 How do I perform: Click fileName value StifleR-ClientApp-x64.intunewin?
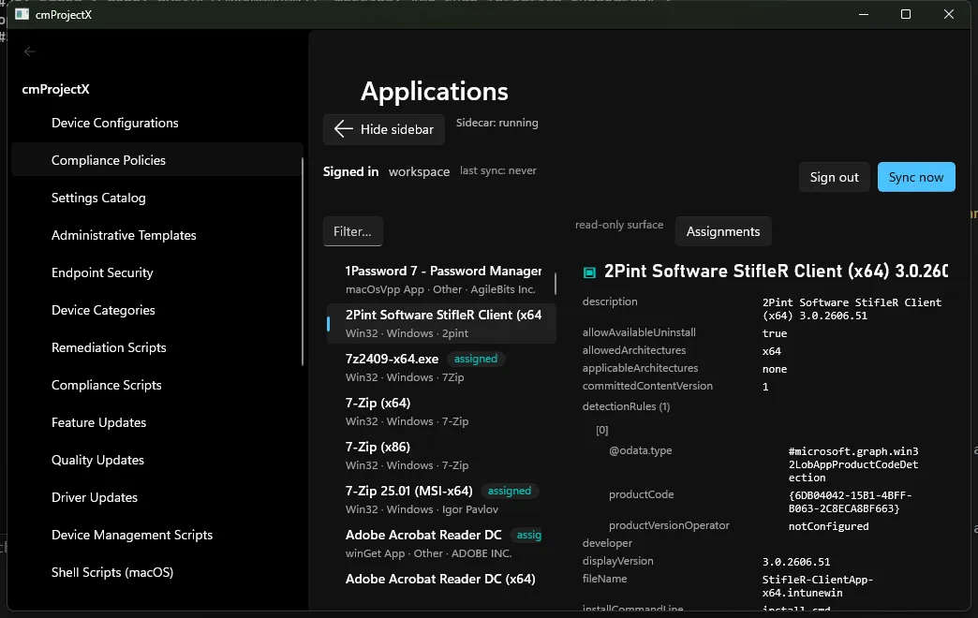pos(818,586)
